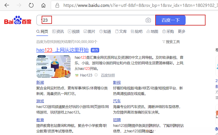Click the hao123游戏频道 description text
The height and width of the screenshot is (135, 218).
[x=72, y=109]
